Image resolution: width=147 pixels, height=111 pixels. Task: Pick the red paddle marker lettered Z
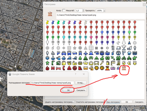pos(135,28)
